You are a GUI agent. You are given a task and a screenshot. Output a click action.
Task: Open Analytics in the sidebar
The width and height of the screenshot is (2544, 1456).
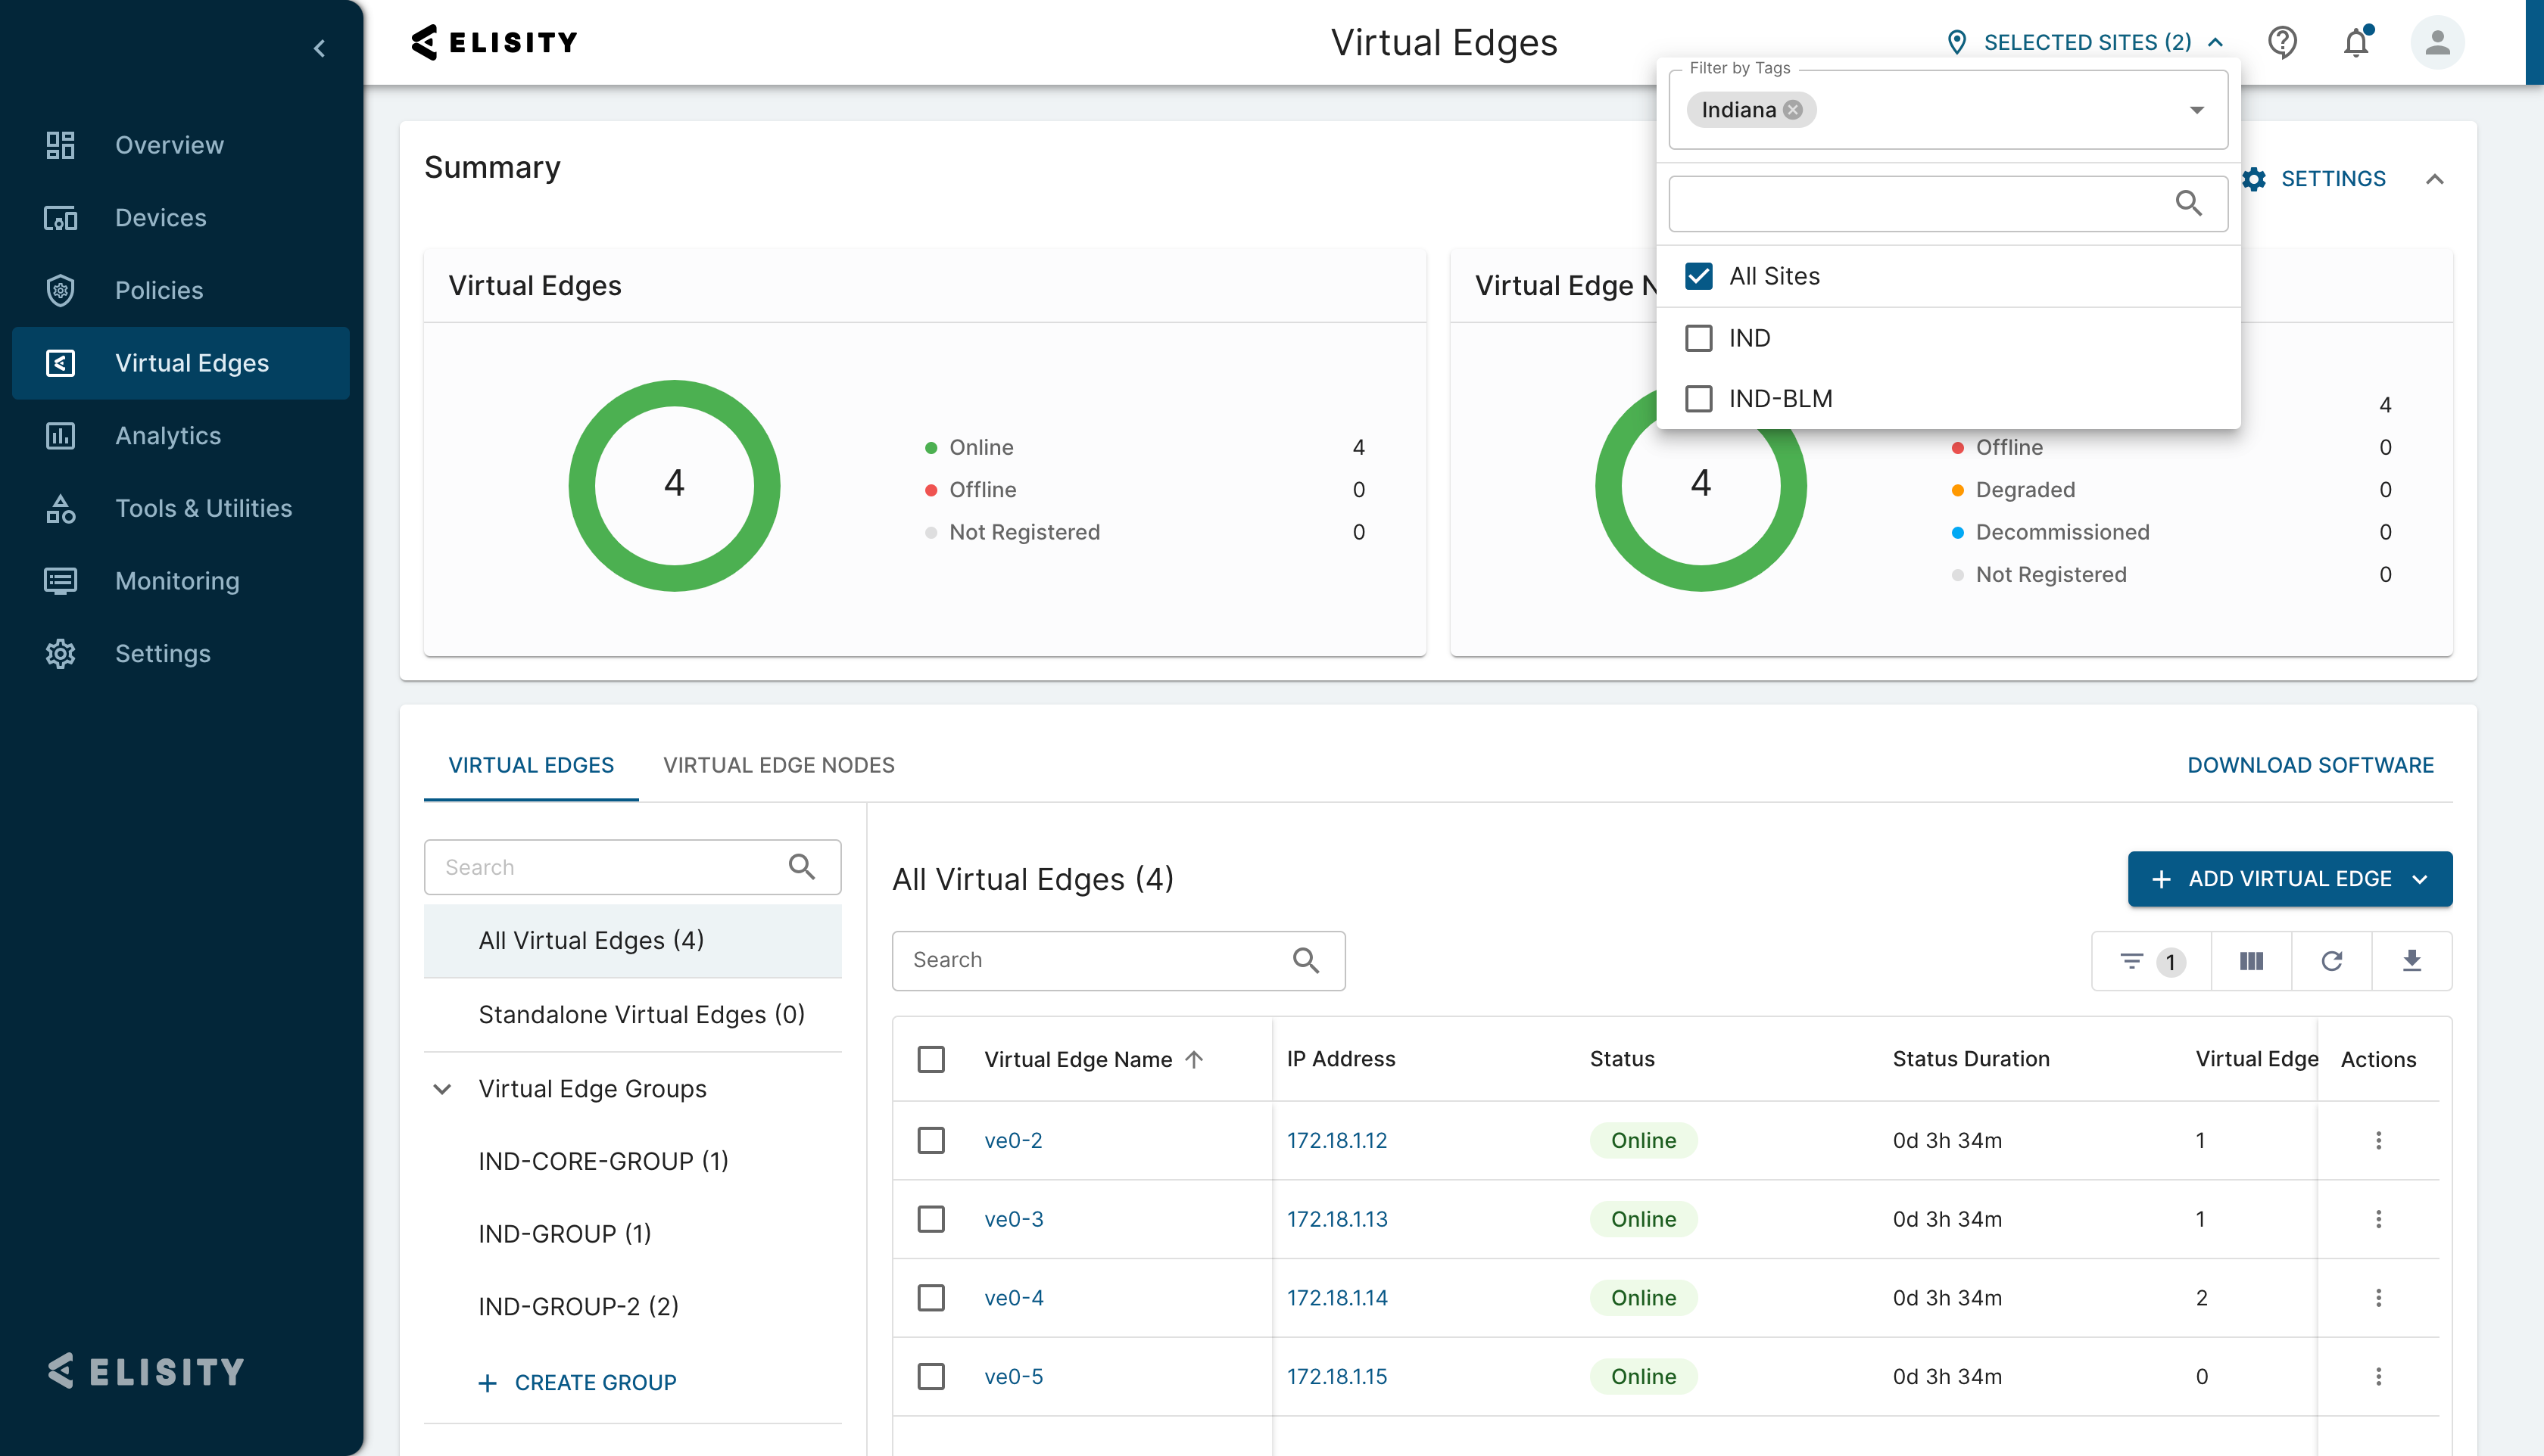coord(168,436)
